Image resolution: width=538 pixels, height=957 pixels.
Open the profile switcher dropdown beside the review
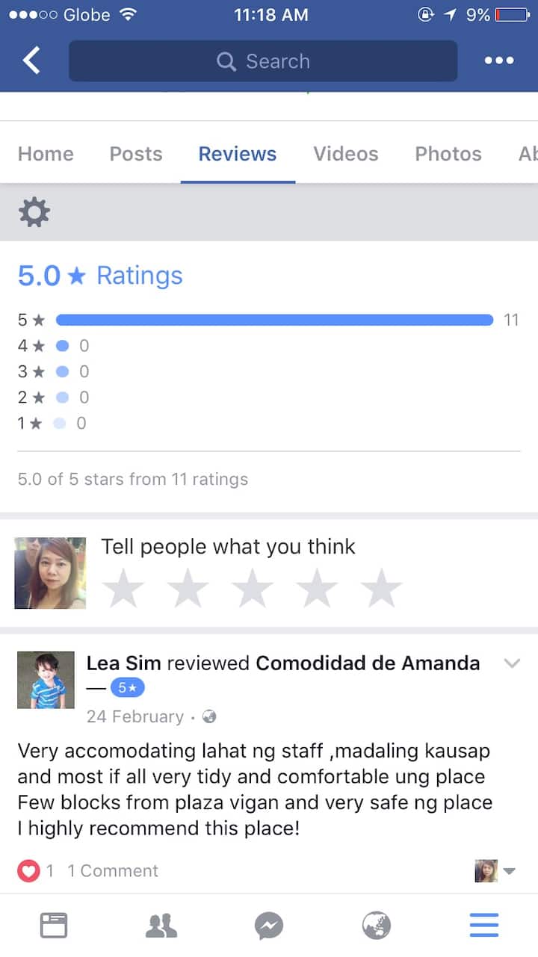[x=496, y=870]
